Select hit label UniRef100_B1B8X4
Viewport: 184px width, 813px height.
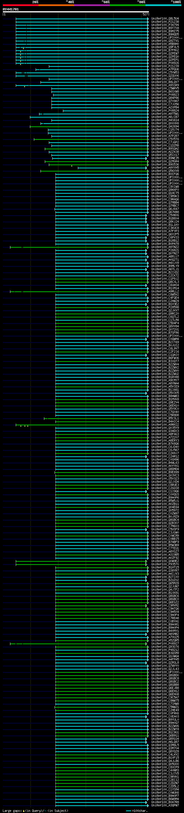click(165, 218)
